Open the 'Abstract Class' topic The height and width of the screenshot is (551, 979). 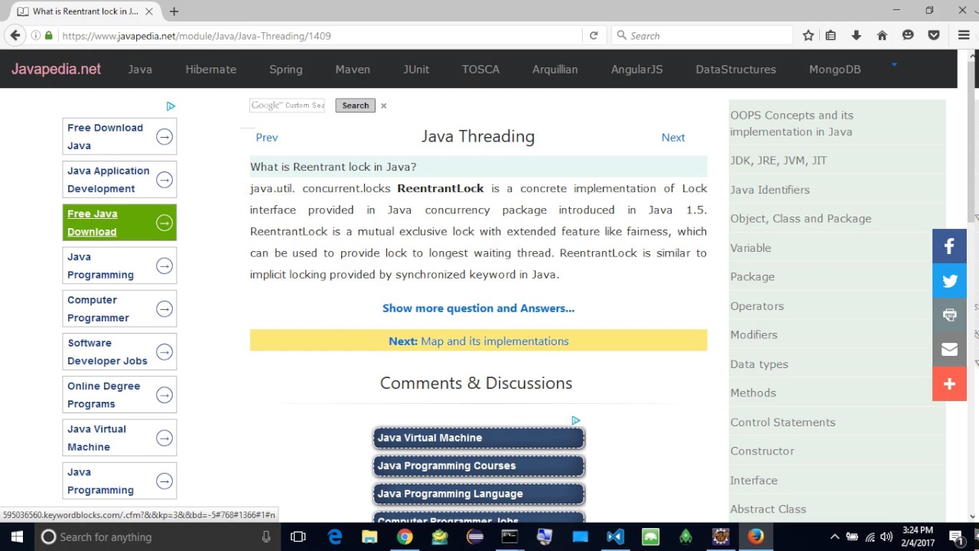coord(768,510)
